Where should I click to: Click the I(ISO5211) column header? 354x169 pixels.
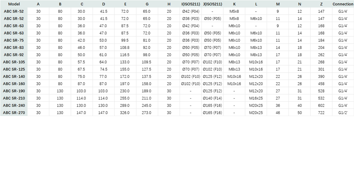(190, 4)
